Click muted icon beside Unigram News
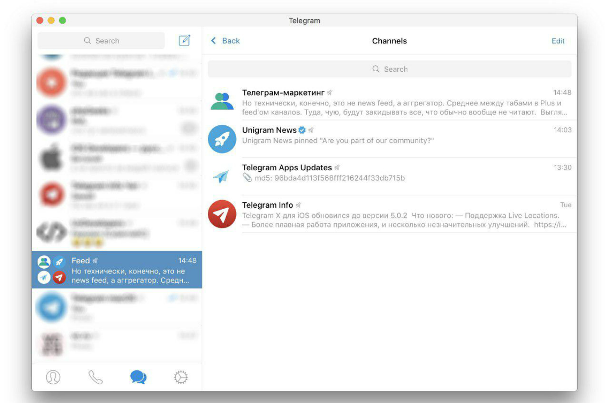The image size is (609, 403). click(x=311, y=130)
